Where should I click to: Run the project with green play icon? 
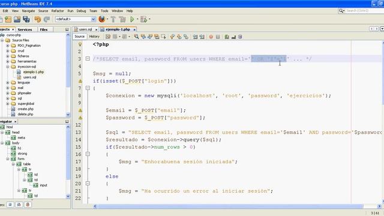132,19
